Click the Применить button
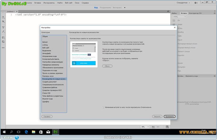Viewport: 217px width, 140px height. coord(169,116)
